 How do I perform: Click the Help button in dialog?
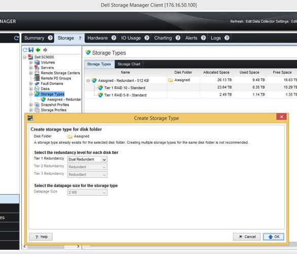(41, 237)
